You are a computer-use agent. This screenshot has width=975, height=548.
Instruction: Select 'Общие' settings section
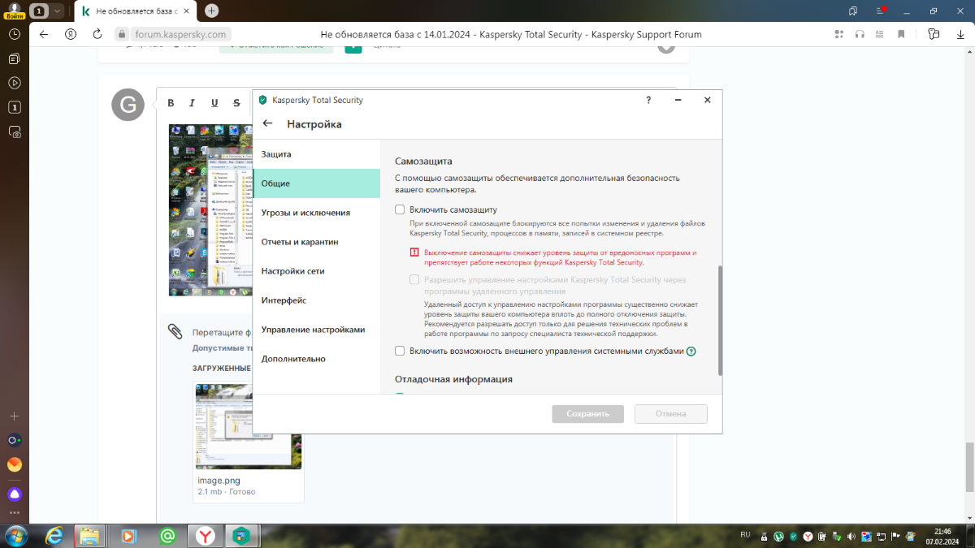[316, 183]
